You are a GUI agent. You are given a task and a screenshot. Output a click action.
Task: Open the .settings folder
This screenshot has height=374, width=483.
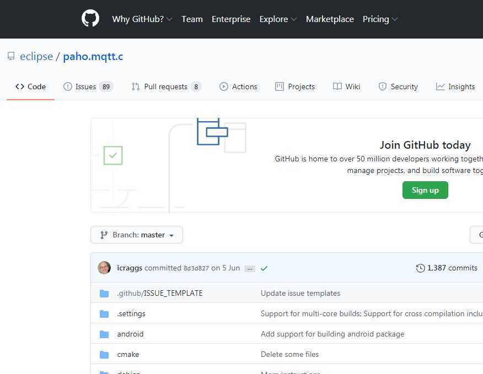coord(131,313)
